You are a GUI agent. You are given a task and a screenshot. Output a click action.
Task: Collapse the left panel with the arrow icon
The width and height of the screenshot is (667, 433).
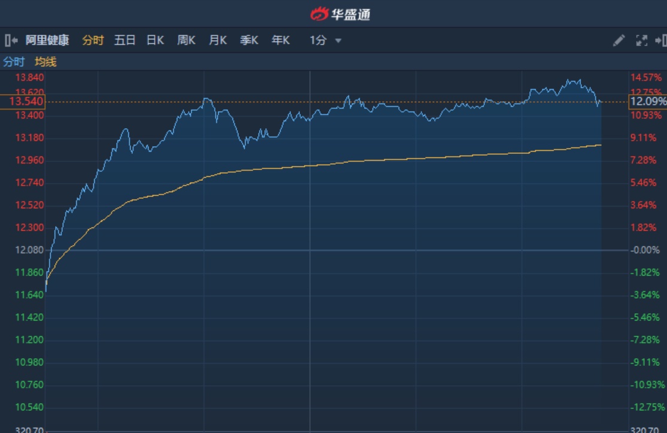[11, 41]
